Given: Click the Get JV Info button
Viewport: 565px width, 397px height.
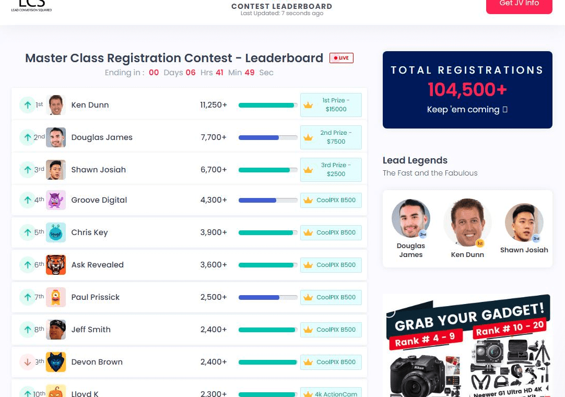Looking at the screenshot, I should pyautogui.click(x=519, y=4).
